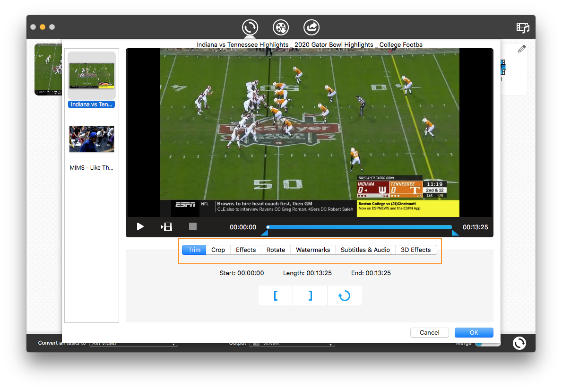562x390 pixels.
Task: Click the football thumbnail in the main window
Action: point(48,69)
